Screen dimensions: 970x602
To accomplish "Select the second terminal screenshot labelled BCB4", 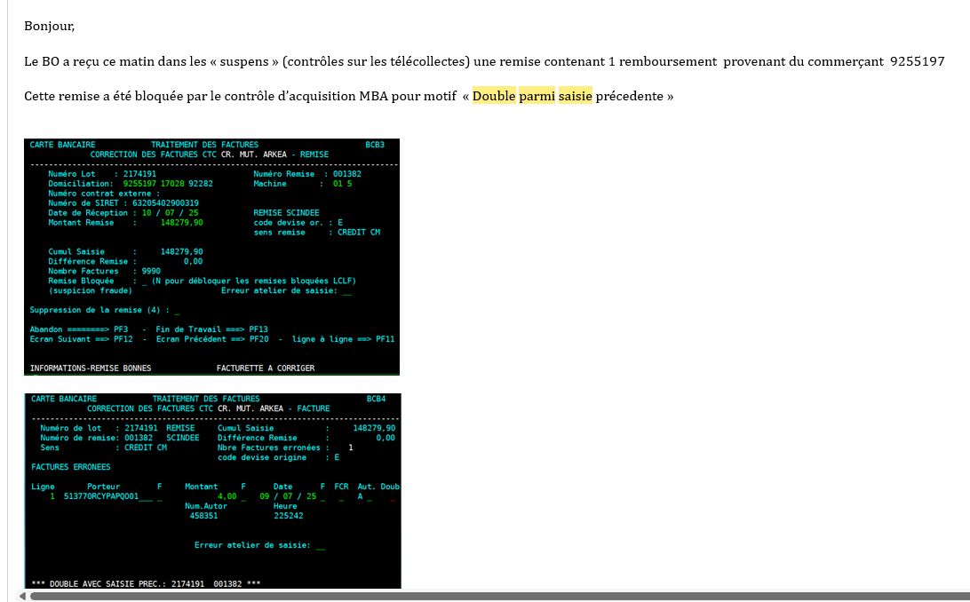I will click(x=212, y=490).
